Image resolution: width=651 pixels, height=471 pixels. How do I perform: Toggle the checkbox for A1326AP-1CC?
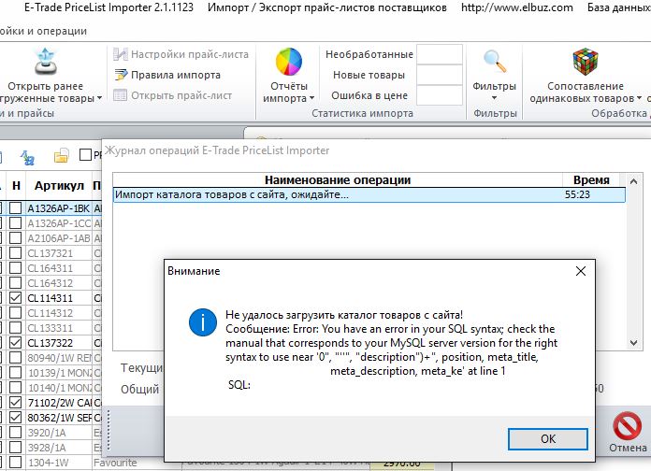[16, 223]
